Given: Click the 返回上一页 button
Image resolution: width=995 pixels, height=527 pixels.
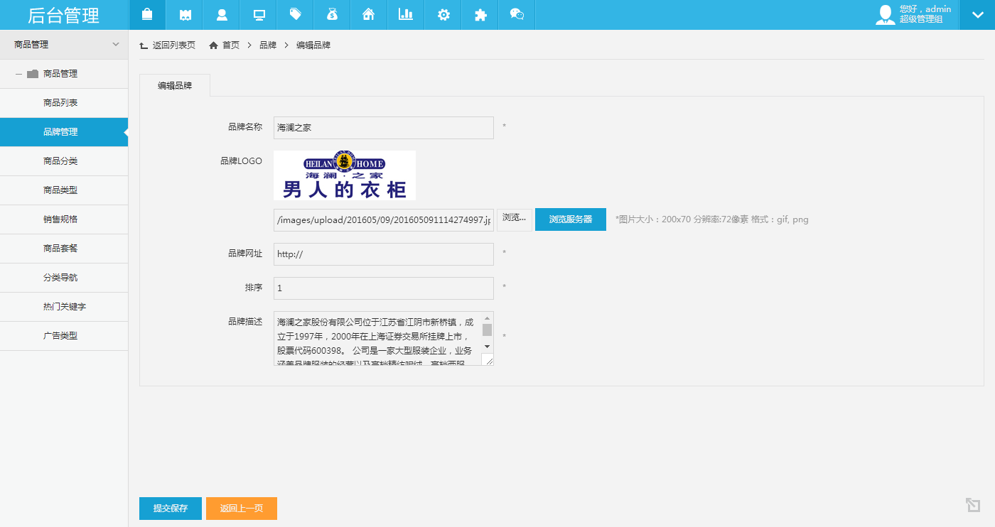Looking at the screenshot, I should [x=242, y=509].
